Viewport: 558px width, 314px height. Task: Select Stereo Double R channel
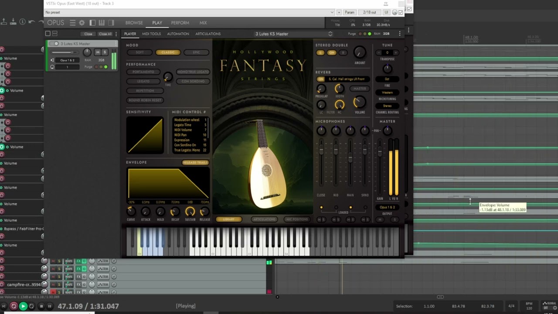[x=343, y=52]
